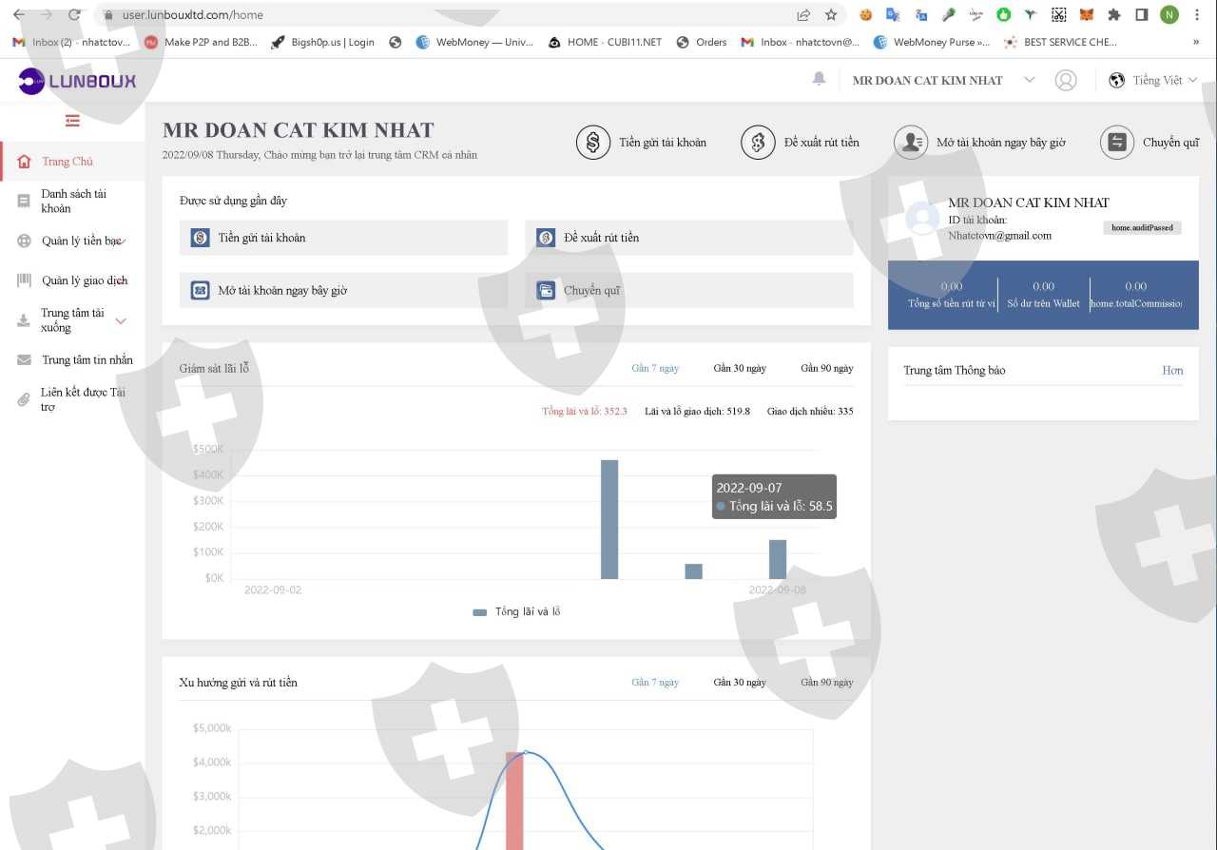1217x850 pixels.
Task: Open 'Quản lý giao dịch' in sidebar
Action: click(x=85, y=280)
